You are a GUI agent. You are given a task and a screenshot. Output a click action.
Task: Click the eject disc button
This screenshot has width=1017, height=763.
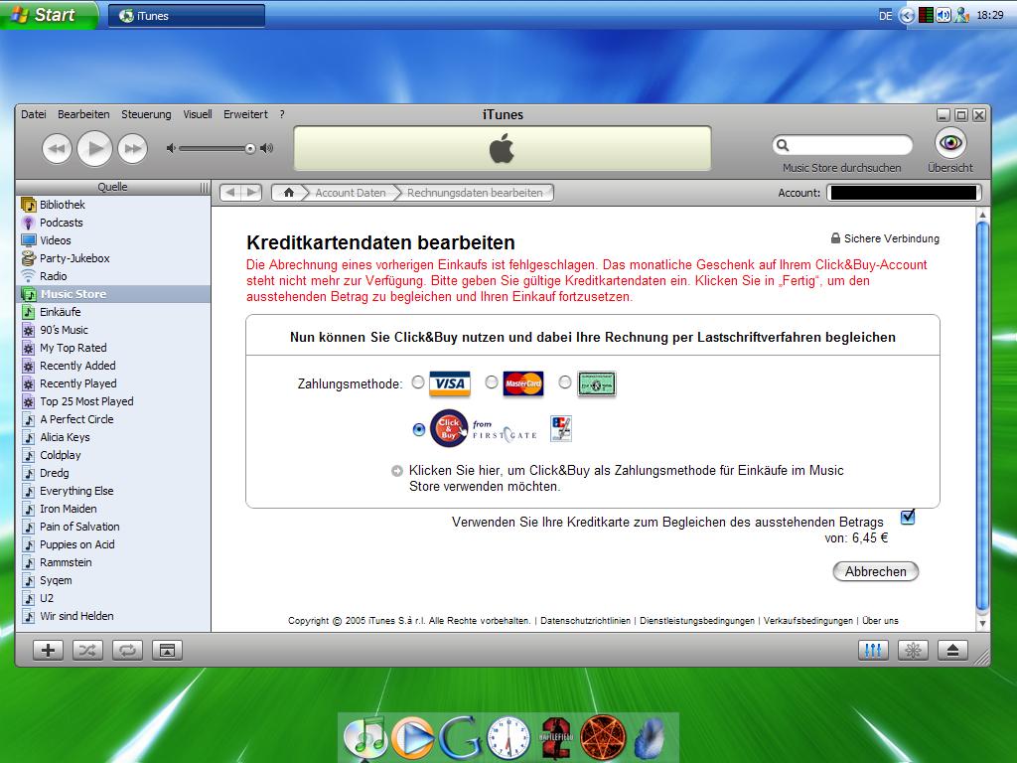pyautogui.click(x=952, y=650)
